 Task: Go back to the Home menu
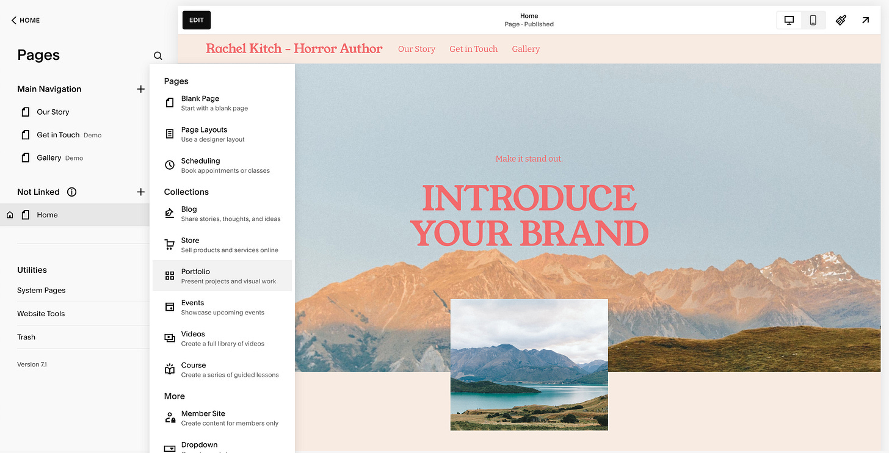[25, 20]
